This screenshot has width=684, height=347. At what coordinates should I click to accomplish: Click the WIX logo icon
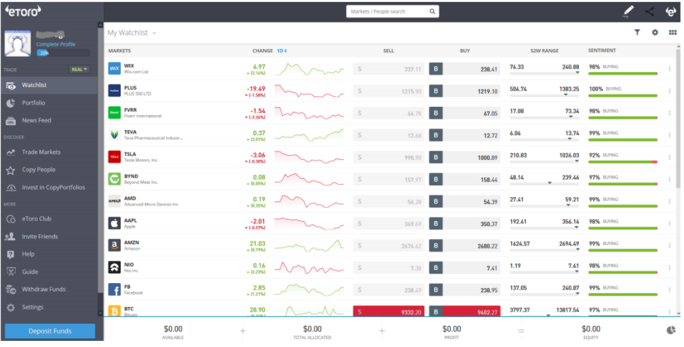pyautogui.click(x=115, y=68)
